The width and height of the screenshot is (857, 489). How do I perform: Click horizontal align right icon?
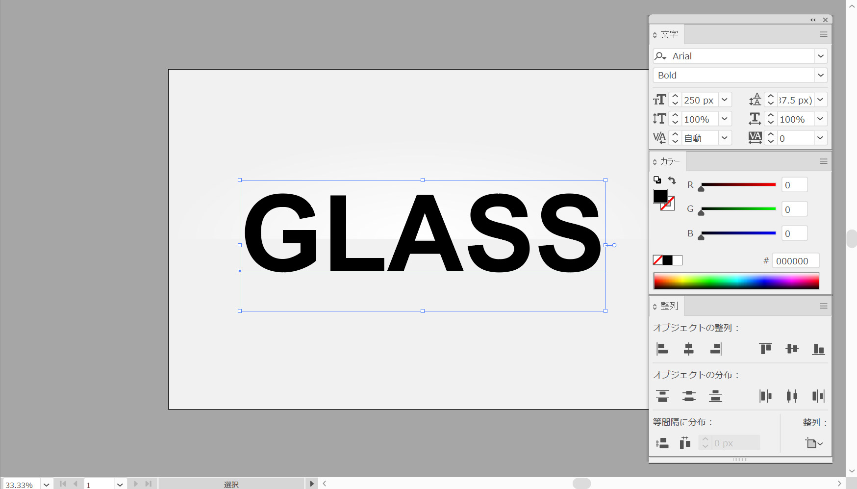[715, 349]
